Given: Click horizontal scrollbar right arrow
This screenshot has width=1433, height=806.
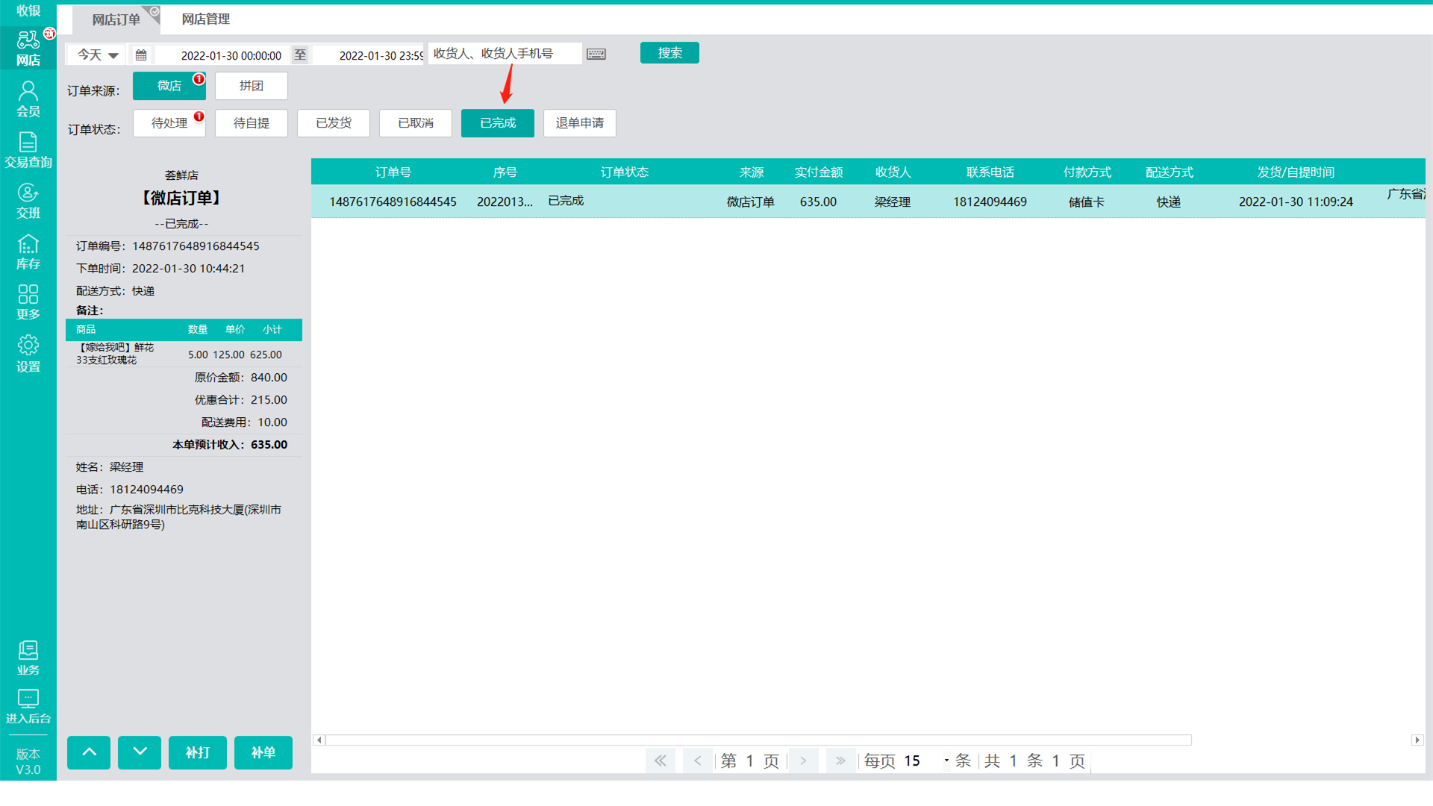Looking at the screenshot, I should pyautogui.click(x=1417, y=740).
